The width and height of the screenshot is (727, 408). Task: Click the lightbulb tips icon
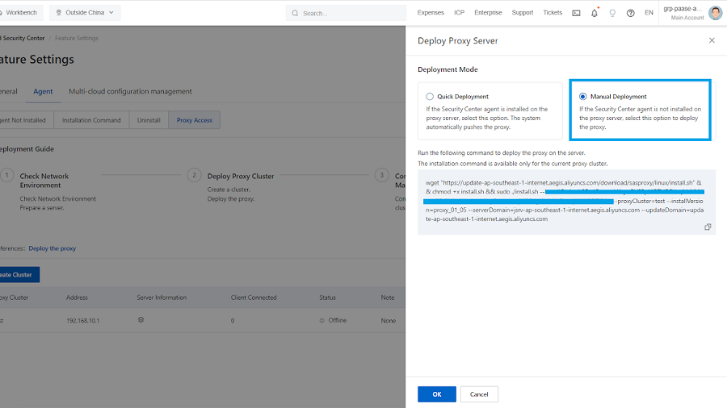click(612, 13)
